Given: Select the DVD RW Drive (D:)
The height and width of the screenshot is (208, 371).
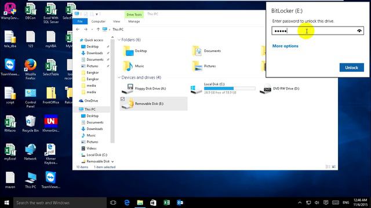Looking at the screenshot, I should point(280,88).
